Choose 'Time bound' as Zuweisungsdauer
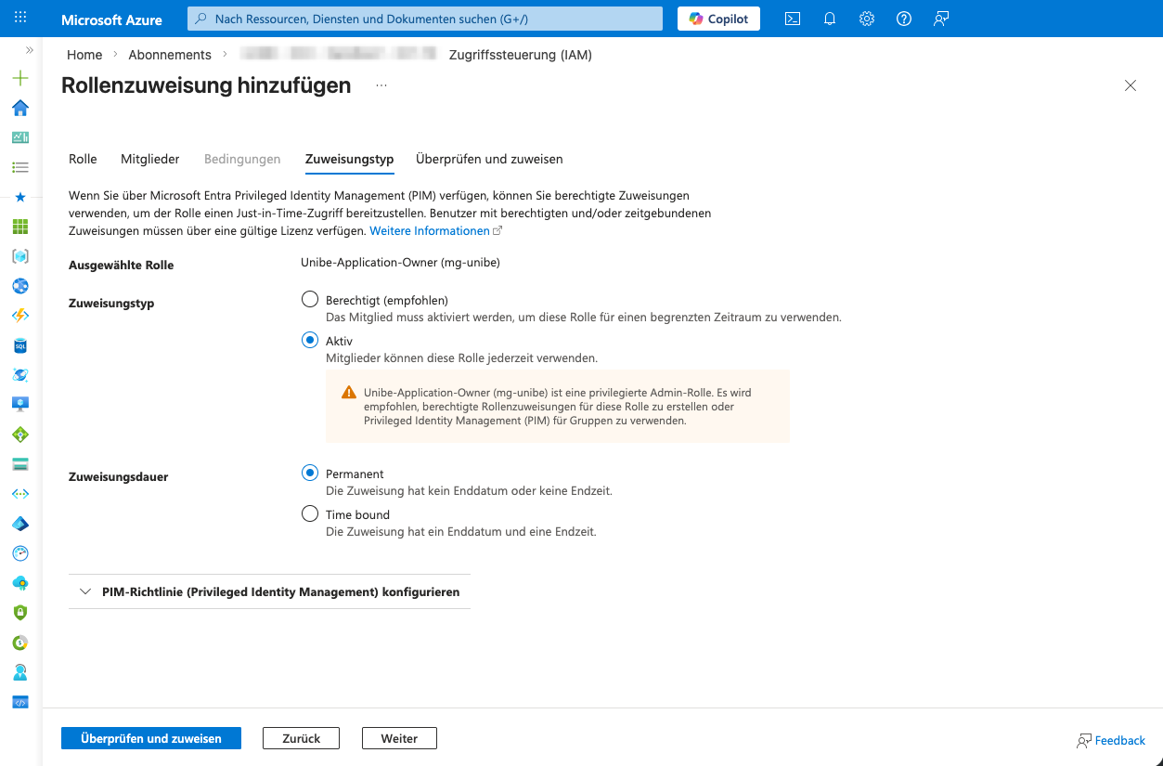 click(x=309, y=513)
